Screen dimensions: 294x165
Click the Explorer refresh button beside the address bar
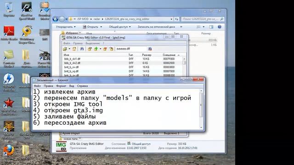[x=176, y=19]
